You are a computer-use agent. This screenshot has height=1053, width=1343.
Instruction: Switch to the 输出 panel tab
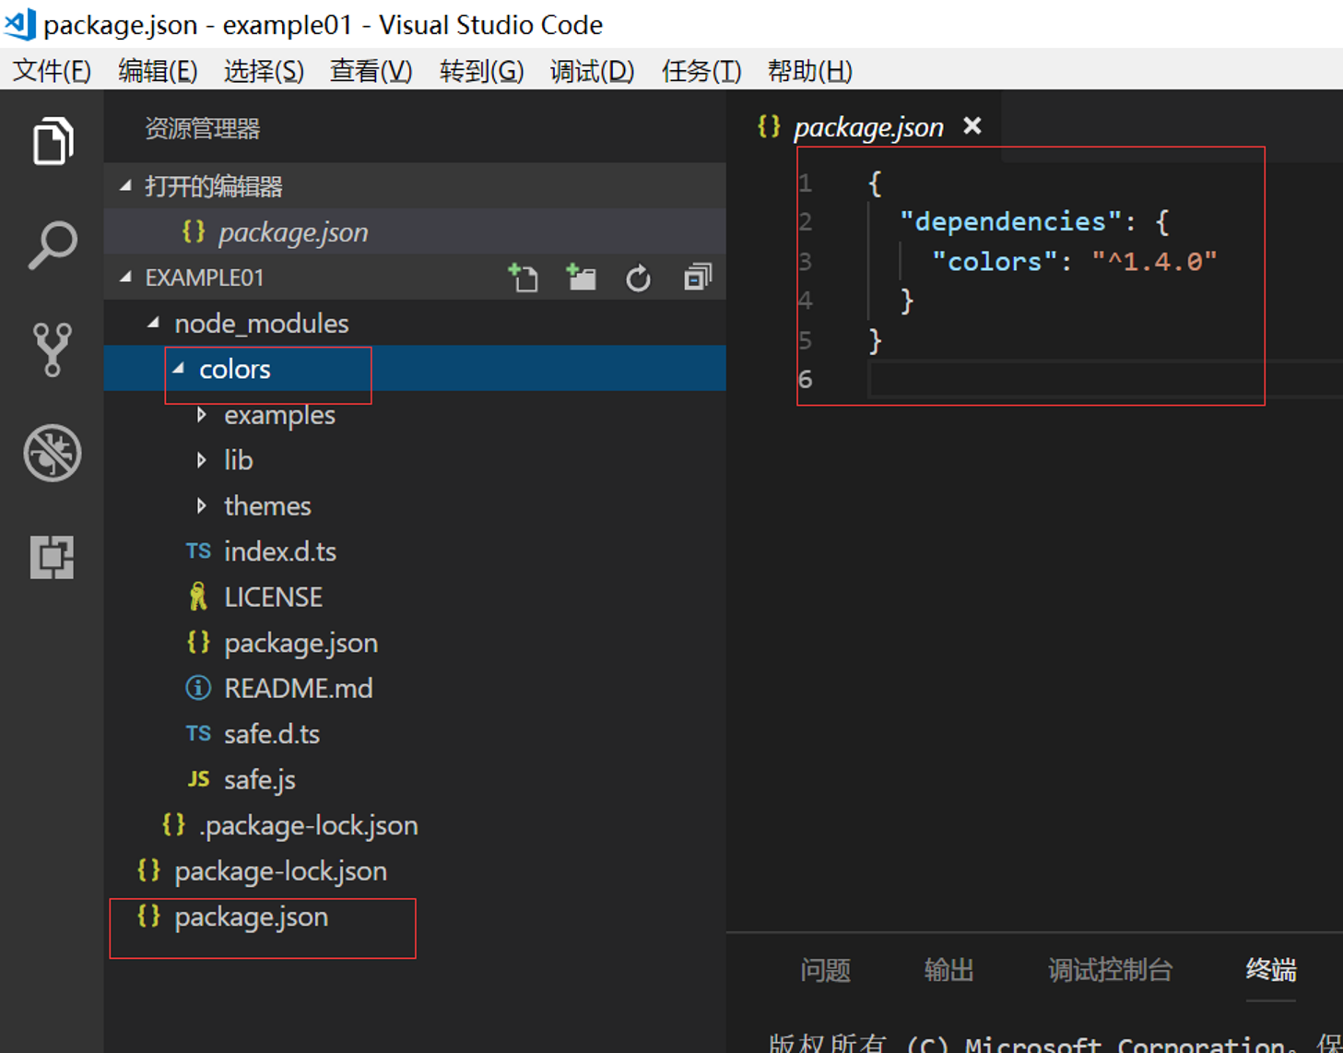pyautogui.click(x=948, y=970)
